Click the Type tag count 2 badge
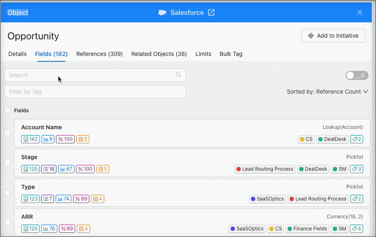 point(356,199)
